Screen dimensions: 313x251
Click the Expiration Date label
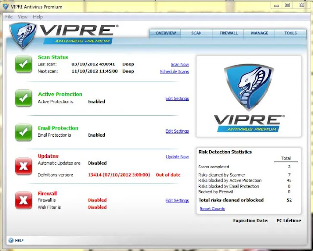click(251, 221)
